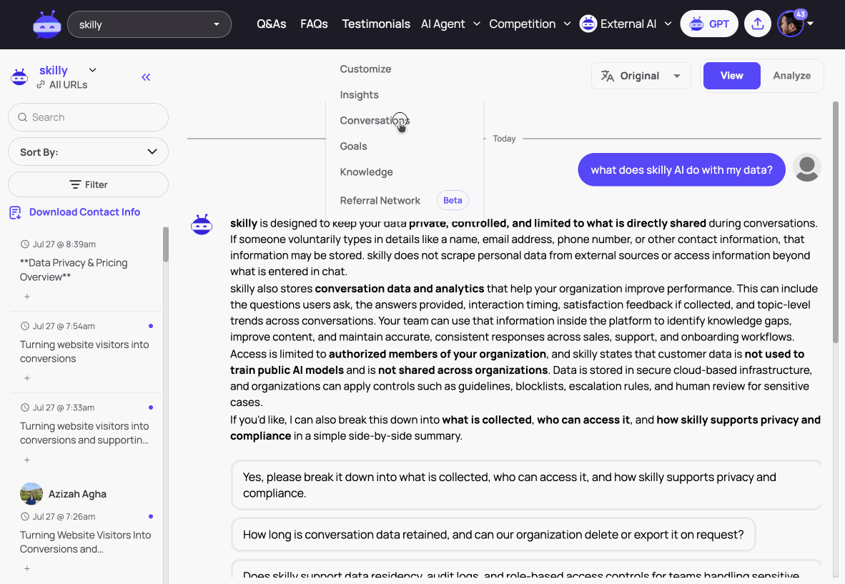Click plus icon under Data Privacy conversation
Image resolution: width=845 pixels, height=584 pixels.
[x=27, y=297]
